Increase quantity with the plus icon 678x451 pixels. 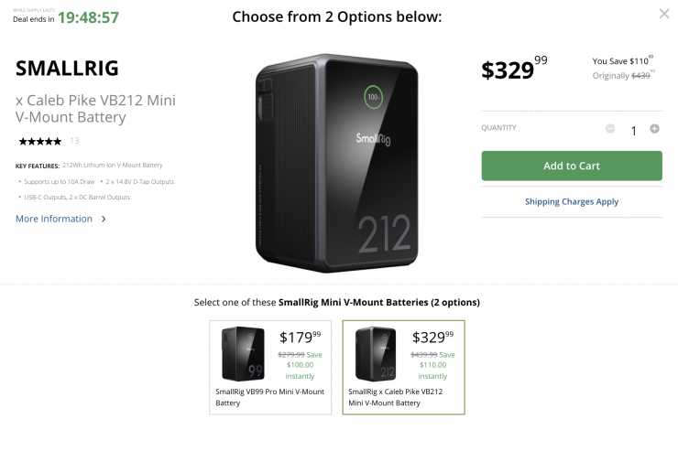(654, 129)
